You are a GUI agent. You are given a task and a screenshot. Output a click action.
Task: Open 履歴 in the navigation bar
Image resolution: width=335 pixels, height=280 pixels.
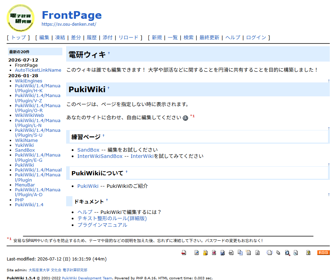coord(92,38)
